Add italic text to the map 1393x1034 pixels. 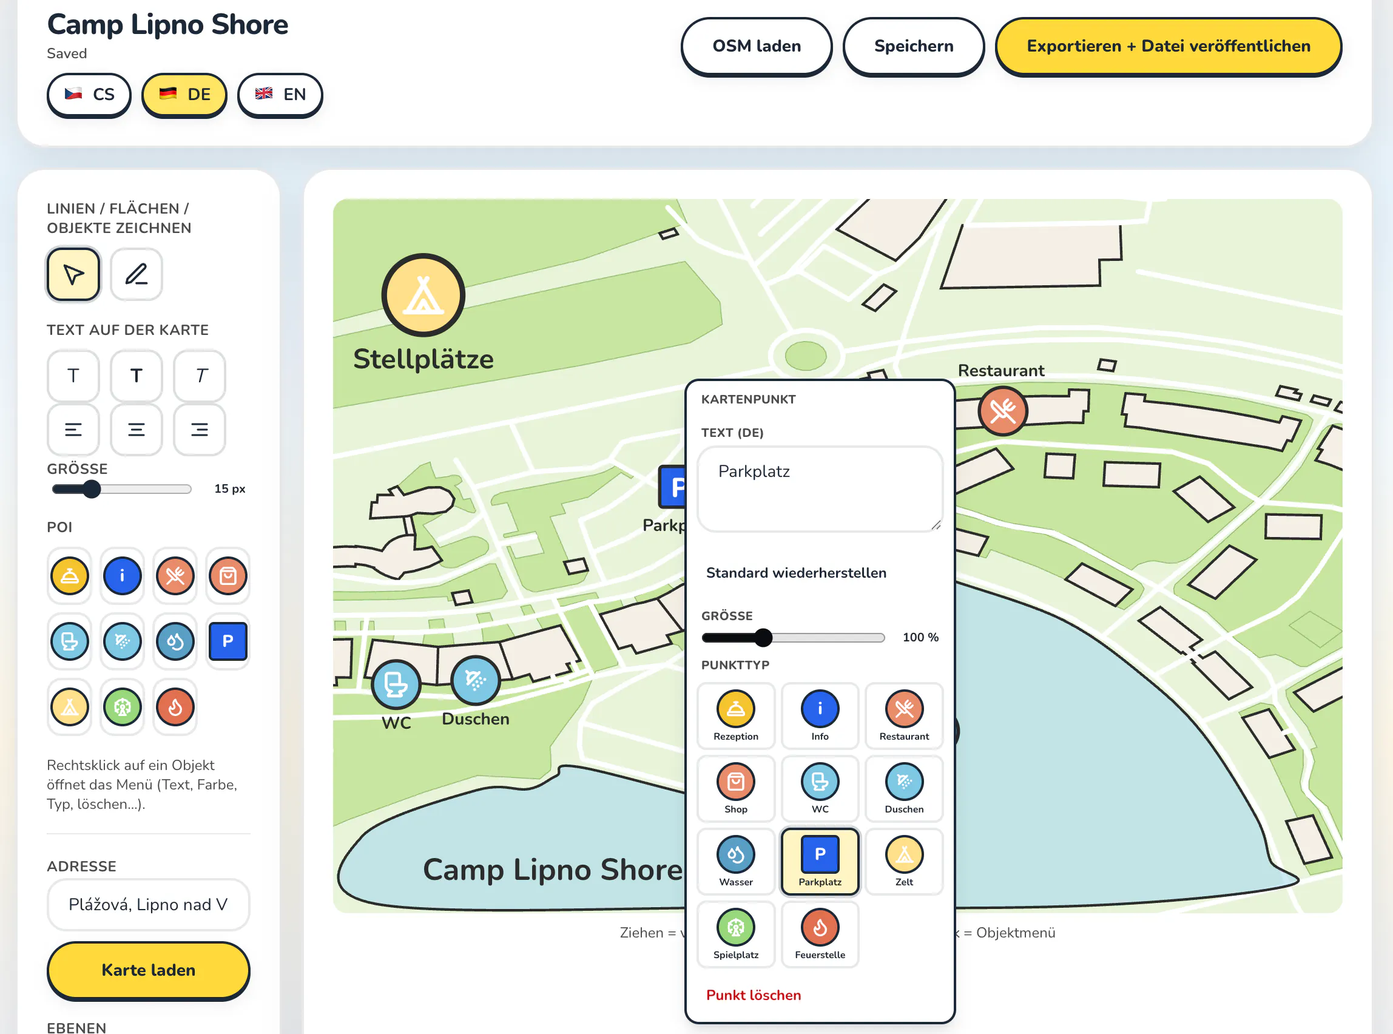(200, 376)
